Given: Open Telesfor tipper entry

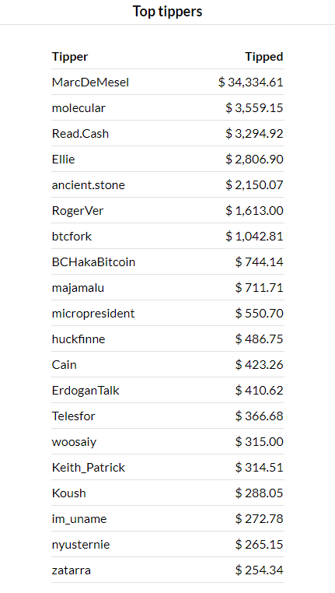Looking at the screenshot, I should (x=73, y=416).
